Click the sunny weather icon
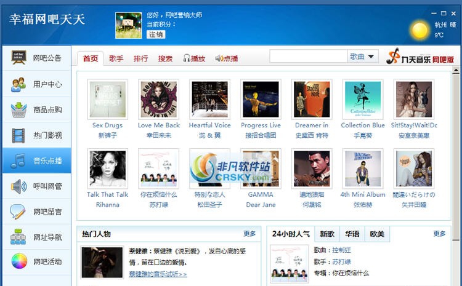Viewport: 462px width, 286px height. (419, 31)
